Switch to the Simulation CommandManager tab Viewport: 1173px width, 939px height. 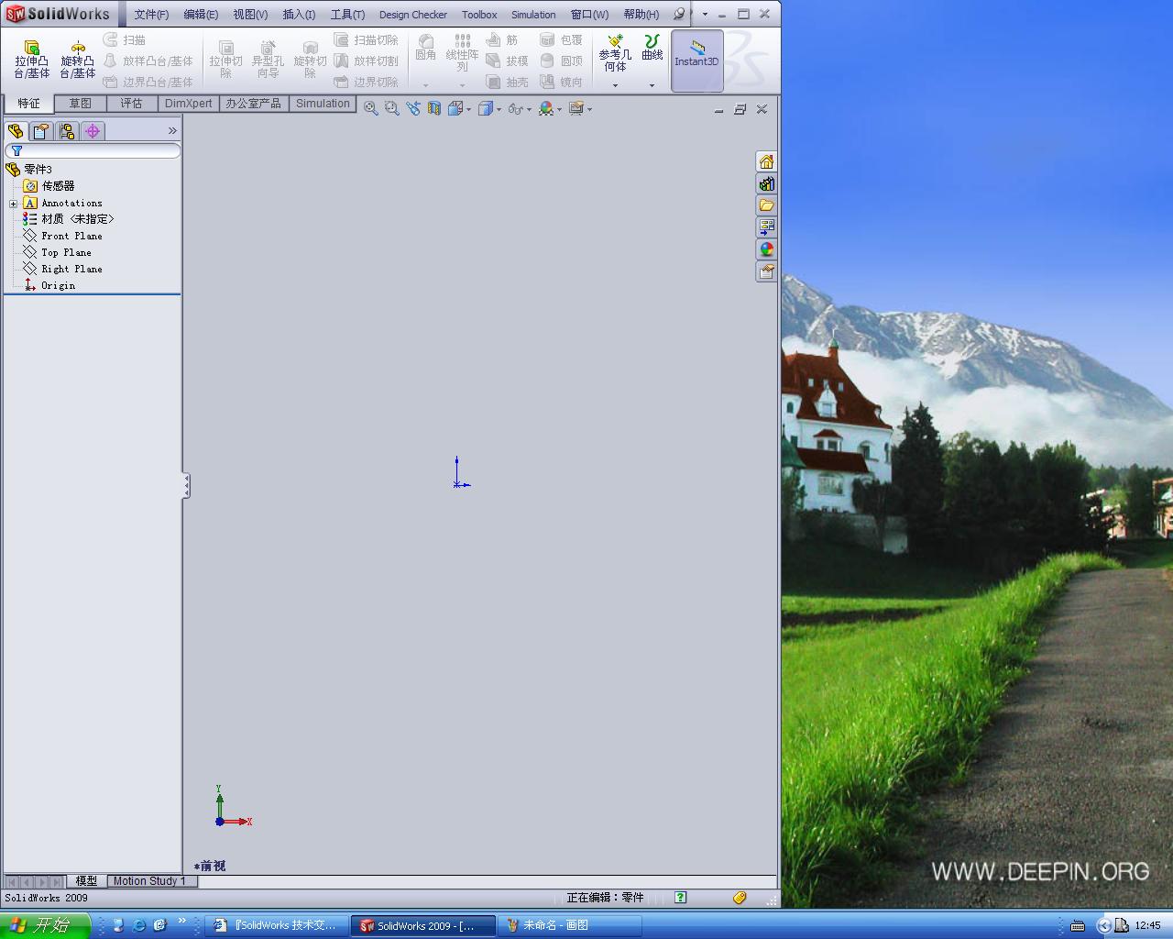pos(323,104)
